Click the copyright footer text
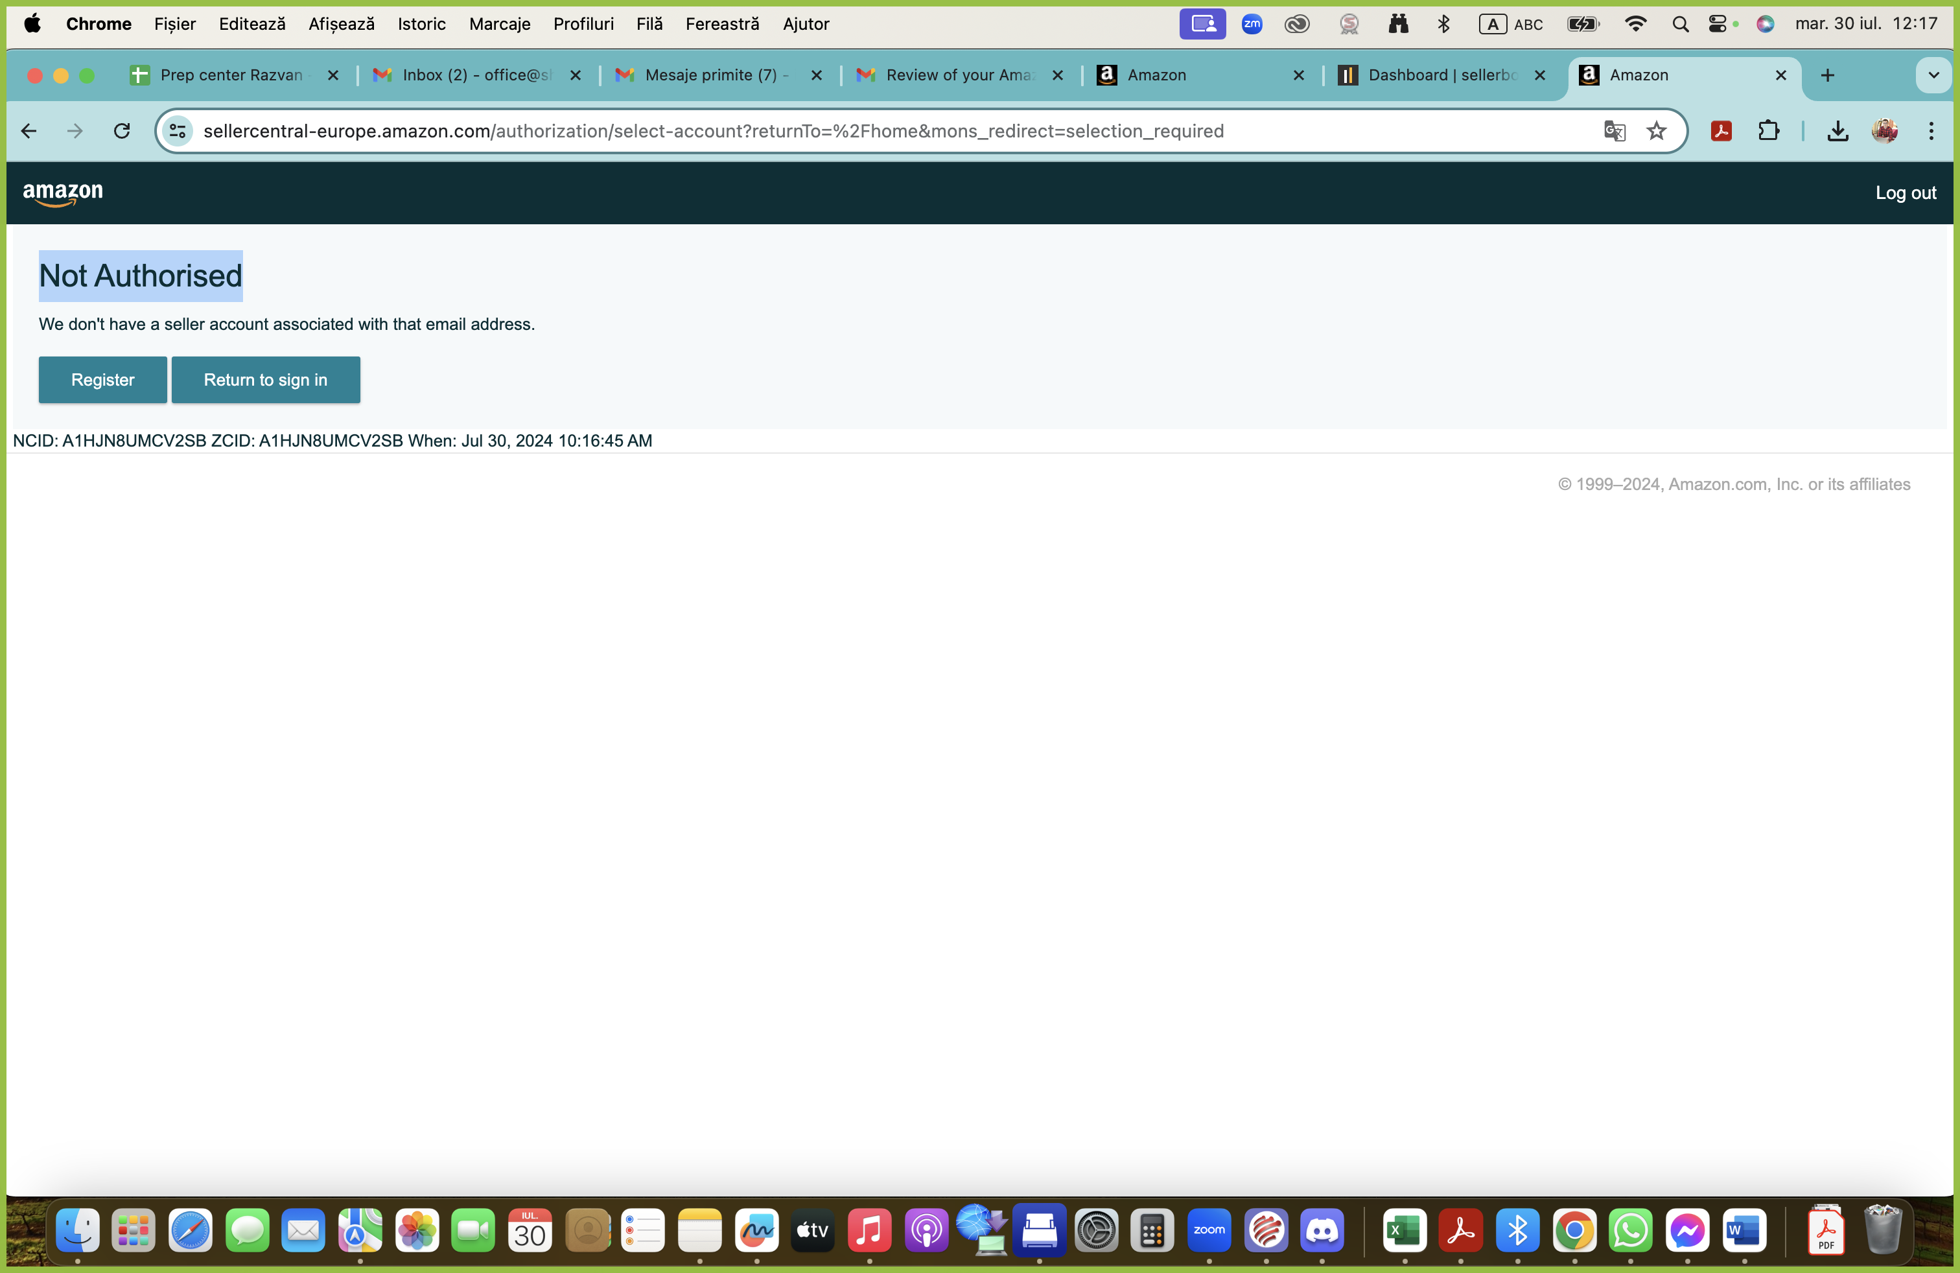The width and height of the screenshot is (1960, 1273). coord(1734,484)
